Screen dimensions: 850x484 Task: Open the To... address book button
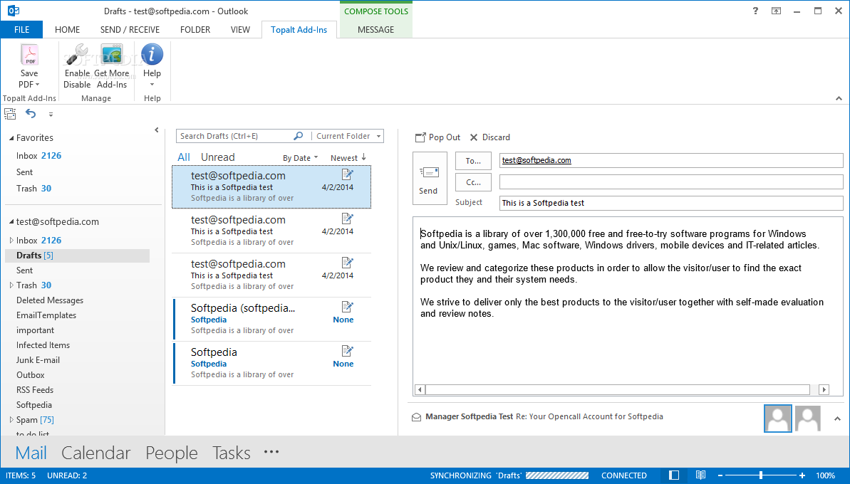point(473,161)
